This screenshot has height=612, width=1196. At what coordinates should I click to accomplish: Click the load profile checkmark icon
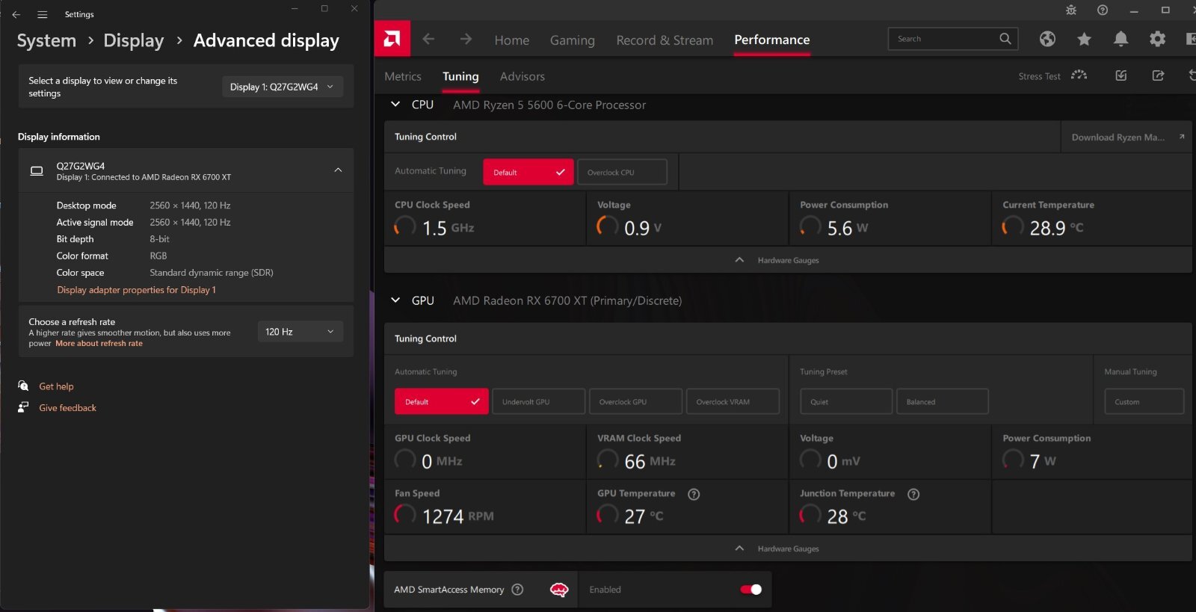(1121, 75)
